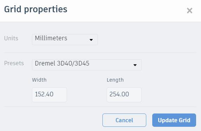This screenshot has height=131, width=201.
Task: Open the Units dropdown showing Millimeters
Action: 65,40
